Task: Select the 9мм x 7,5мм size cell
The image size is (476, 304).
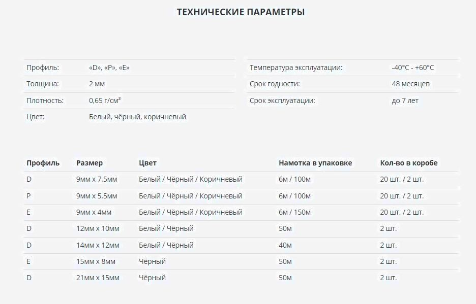Action: click(97, 179)
